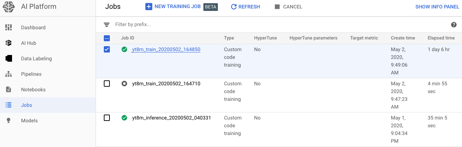This screenshot has height=147, width=462.
Task: Click Type cell of yt8m_train_20200502_164850 row
Action: pos(233,57)
